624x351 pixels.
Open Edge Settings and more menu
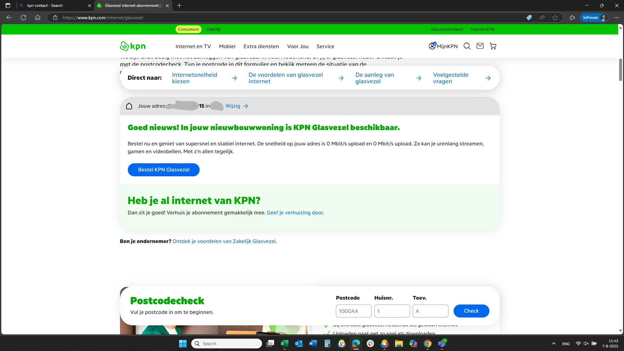(617, 18)
